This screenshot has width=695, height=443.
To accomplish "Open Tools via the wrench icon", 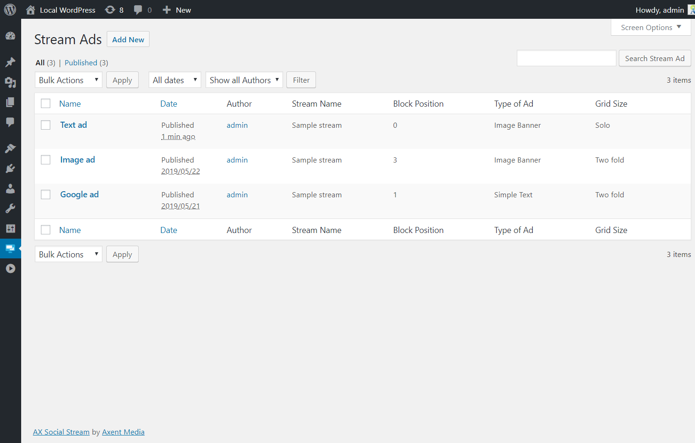I will pos(10,209).
